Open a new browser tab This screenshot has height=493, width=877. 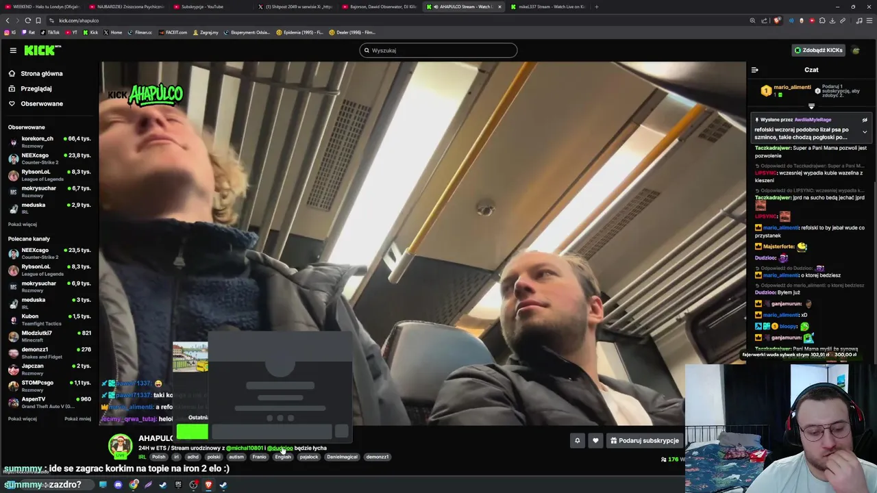pyautogui.click(x=596, y=6)
